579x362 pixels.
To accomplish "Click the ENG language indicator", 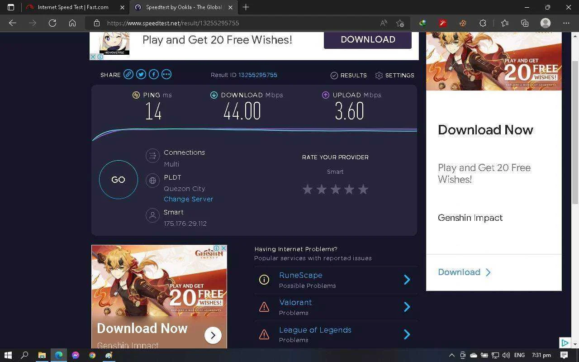I will click(519, 355).
